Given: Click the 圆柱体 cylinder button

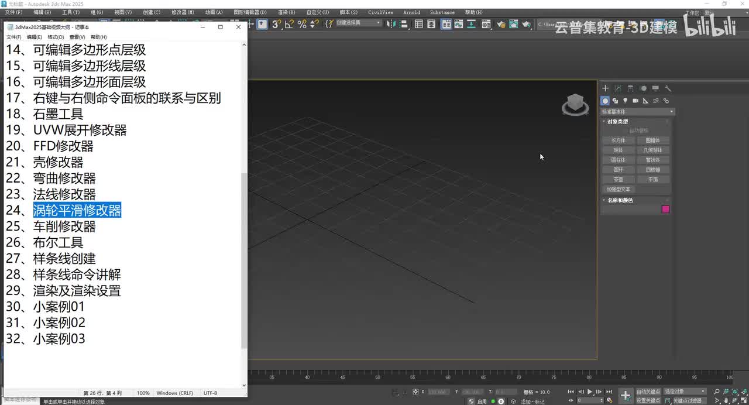Looking at the screenshot, I should coord(619,160).
